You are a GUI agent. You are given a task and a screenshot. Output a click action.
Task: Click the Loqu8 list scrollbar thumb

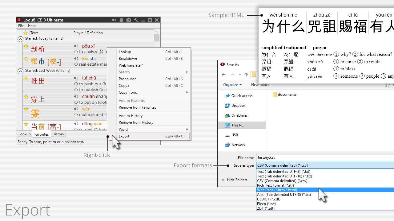[x=157, y=38]
